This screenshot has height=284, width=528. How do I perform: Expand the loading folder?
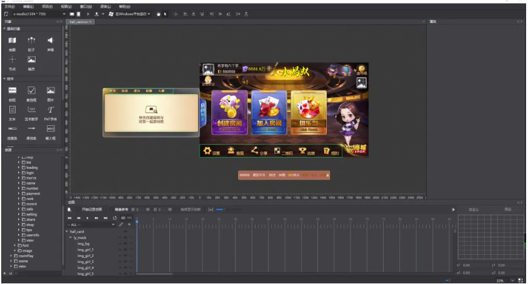pyautogui.click(x=19, y=168)
